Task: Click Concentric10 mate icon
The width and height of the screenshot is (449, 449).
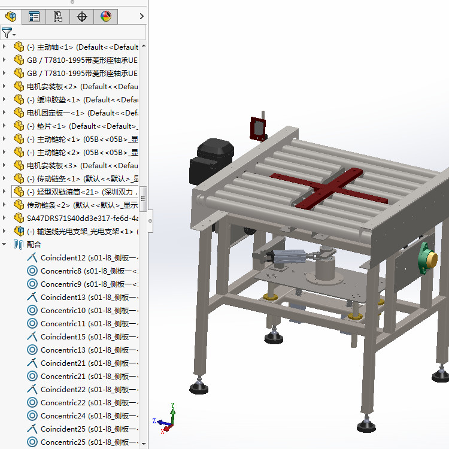Action: [x=32, y=310]
